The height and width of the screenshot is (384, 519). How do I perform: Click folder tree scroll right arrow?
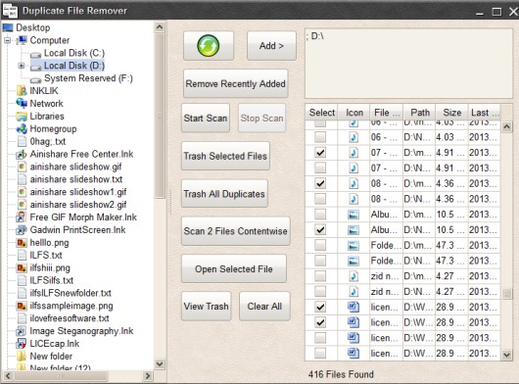point(148,376)
